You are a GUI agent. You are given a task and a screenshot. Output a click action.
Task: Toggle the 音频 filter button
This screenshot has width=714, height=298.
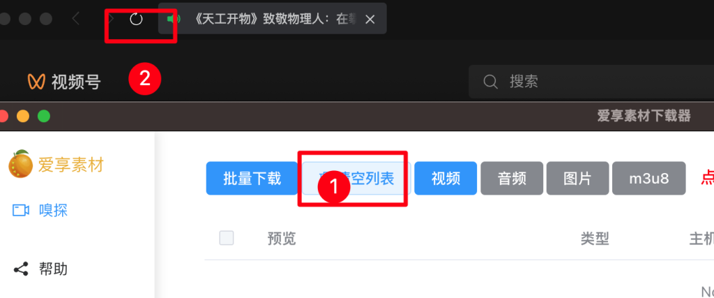pos(512,178)
